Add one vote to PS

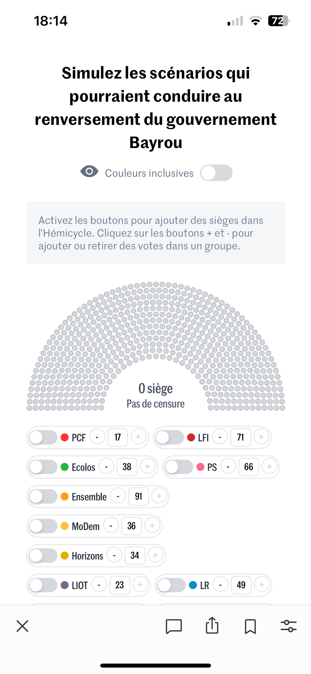click(x=269, y=467)
